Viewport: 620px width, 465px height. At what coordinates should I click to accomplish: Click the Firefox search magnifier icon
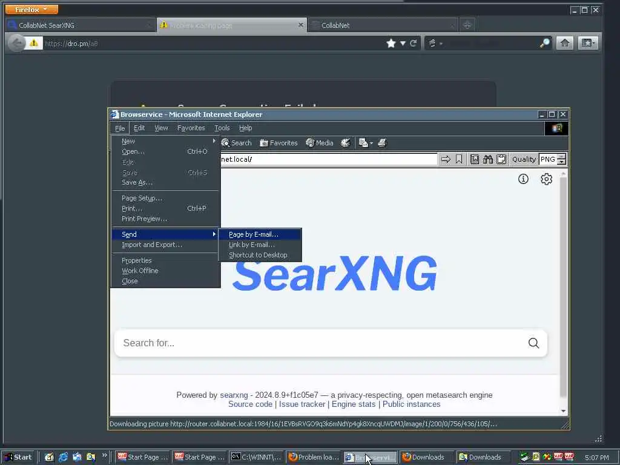[544, 43]
